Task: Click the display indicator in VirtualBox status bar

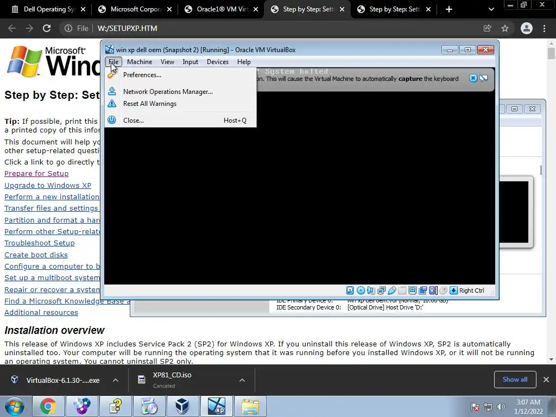Action: [x=413, y=290]
